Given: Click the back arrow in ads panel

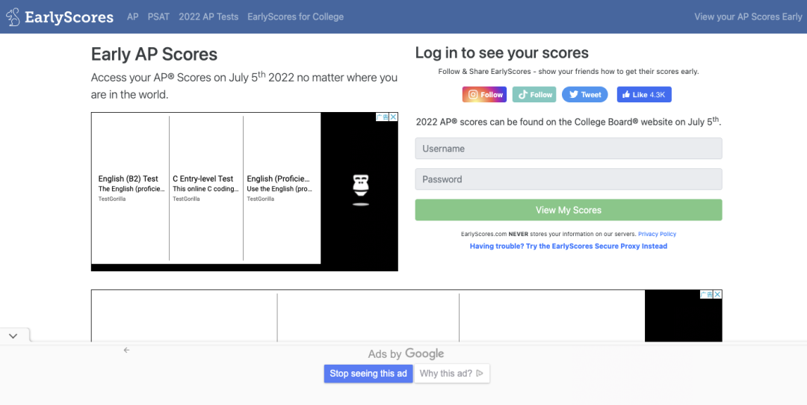Looking at the screenshot, I should 126,350.
